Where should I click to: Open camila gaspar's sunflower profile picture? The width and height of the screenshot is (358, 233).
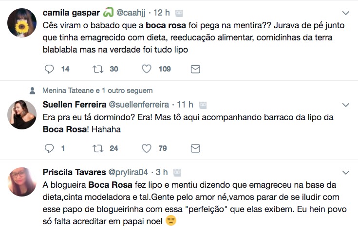22,23
